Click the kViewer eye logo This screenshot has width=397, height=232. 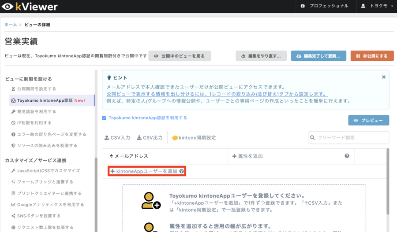[7, 7]
